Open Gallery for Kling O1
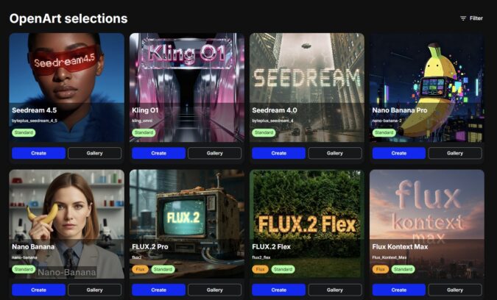The width and height of the screenshot is (497, 300). (x=214, y=153)
